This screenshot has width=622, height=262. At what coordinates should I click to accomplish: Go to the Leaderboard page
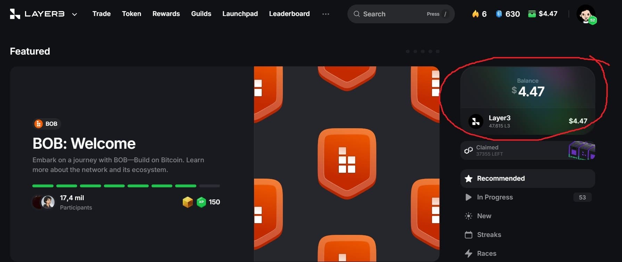tap(289, 14)
